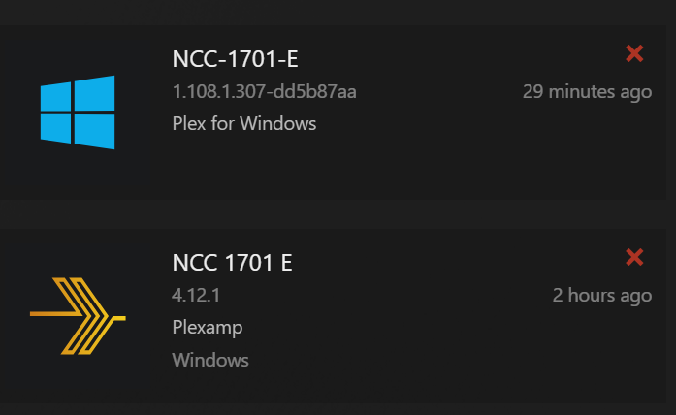This screenshot has width=676, height=415.
Task: Remove the NCC-1701-E Plex for Windows device
Action: click(x=635, y=54)
